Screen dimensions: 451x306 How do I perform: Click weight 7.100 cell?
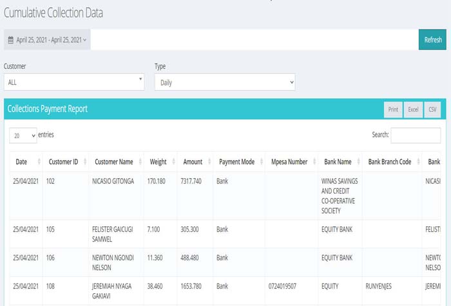tap(160, 234)
